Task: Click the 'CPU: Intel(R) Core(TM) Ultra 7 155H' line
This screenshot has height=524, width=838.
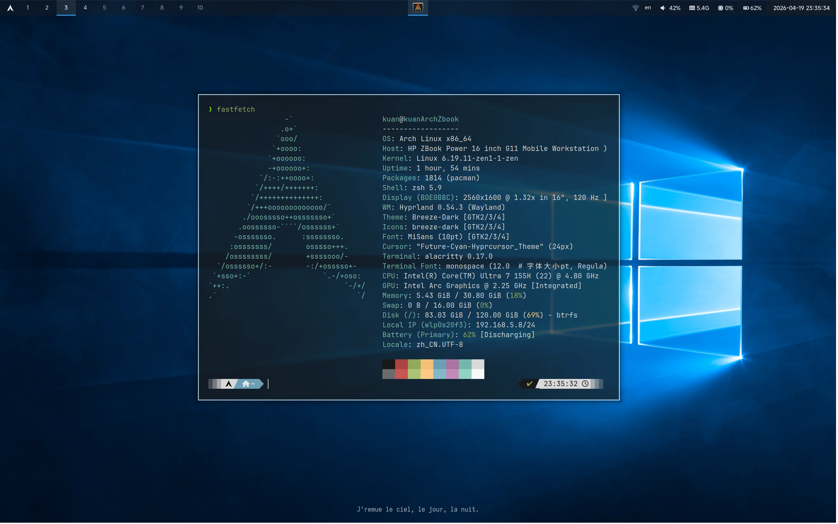Action: pyautogui.click(x=491, y=277)
